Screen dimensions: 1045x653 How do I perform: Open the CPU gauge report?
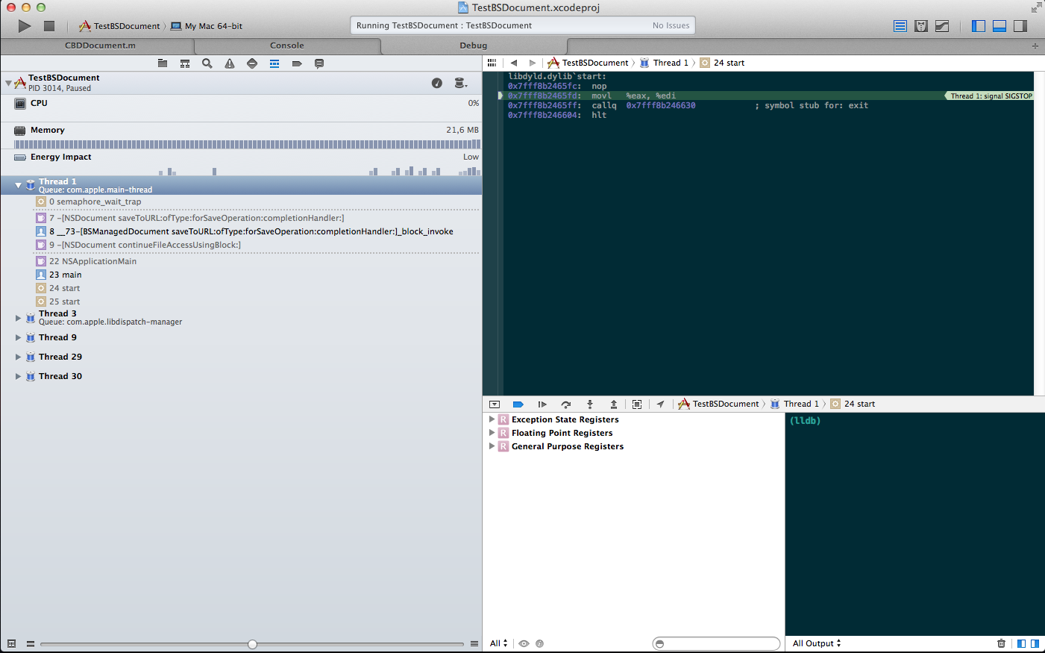pyautogui.click(x=241, y=108)
